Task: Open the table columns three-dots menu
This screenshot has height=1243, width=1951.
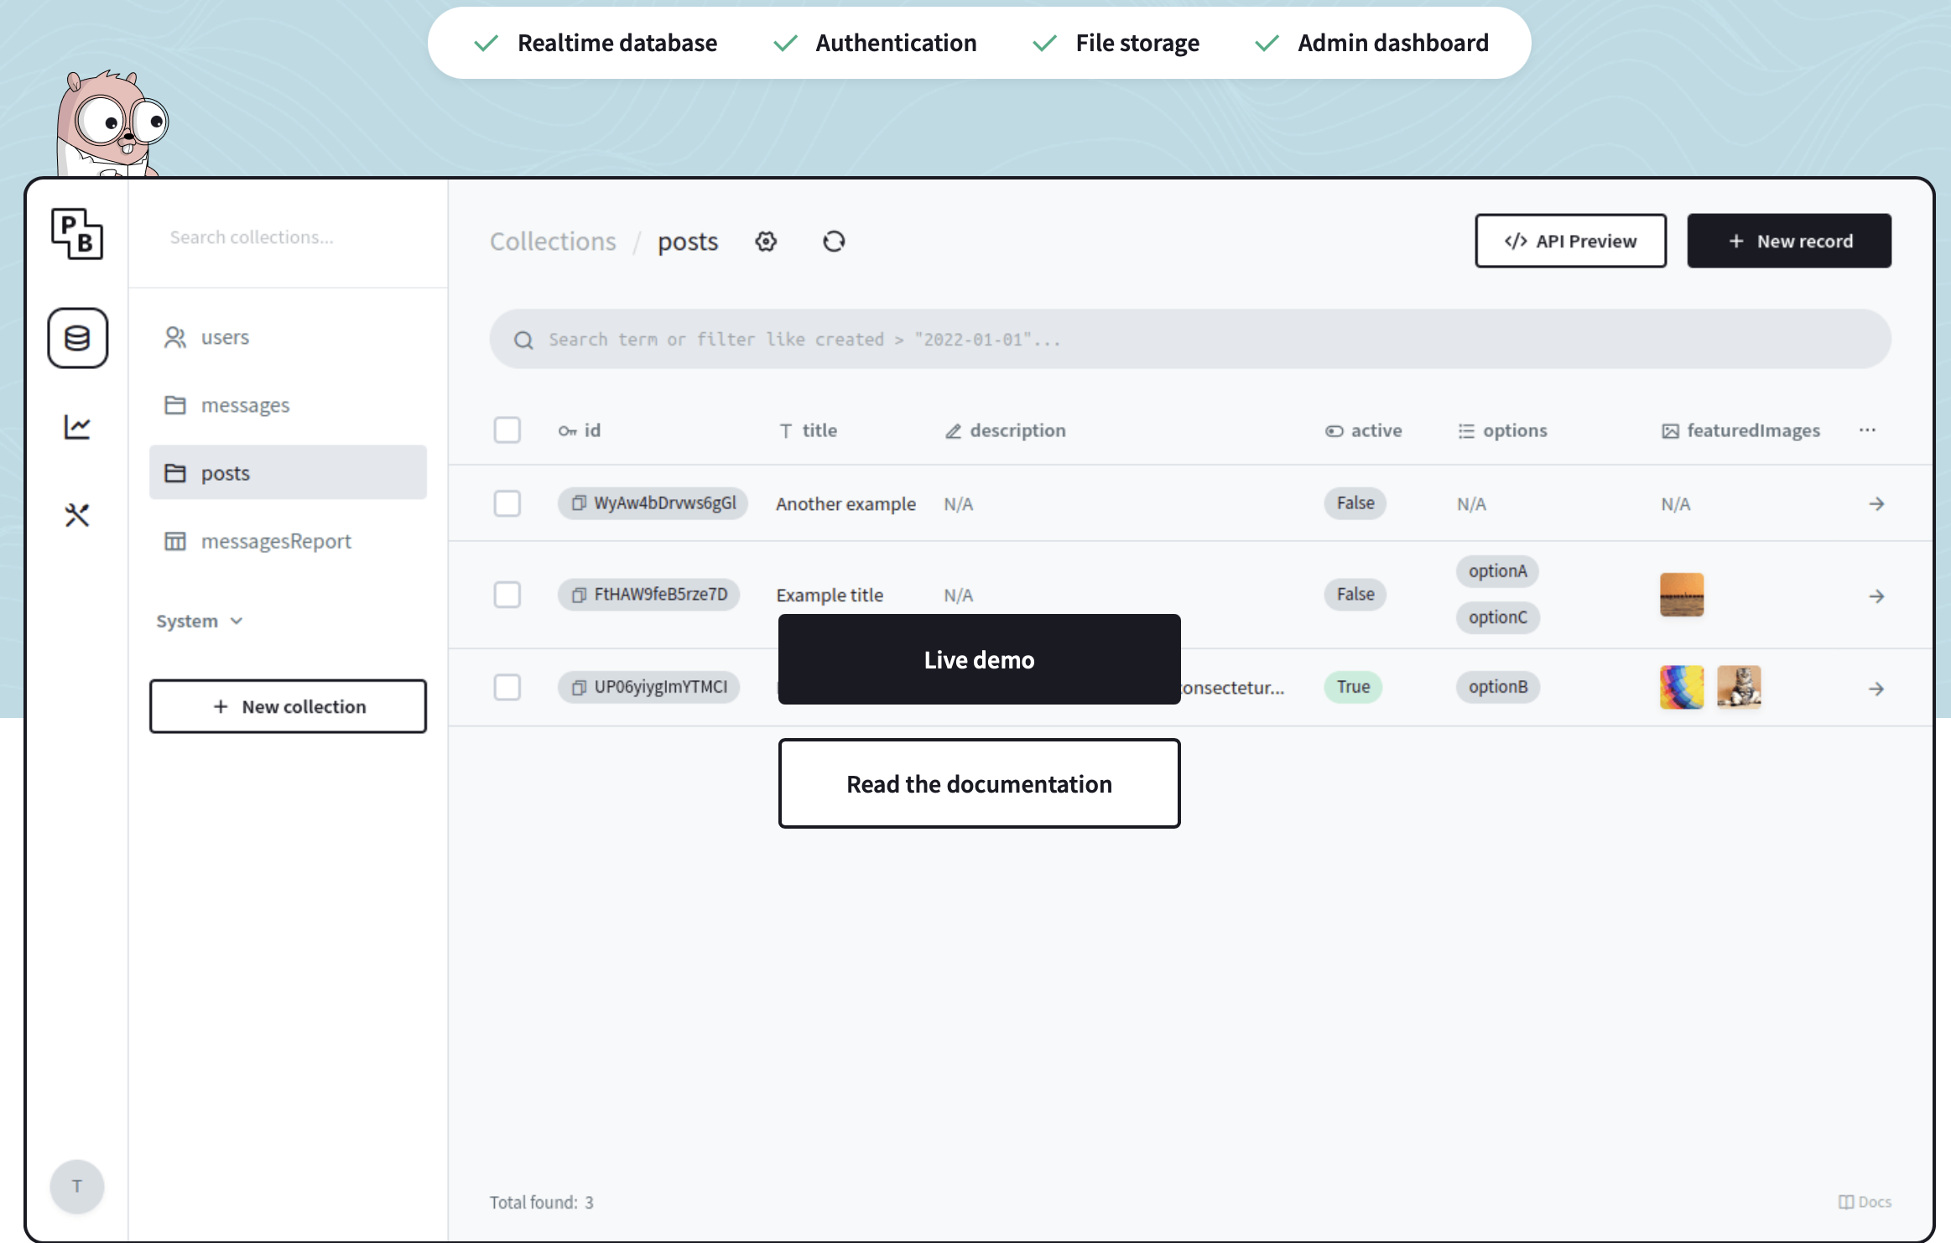Action: pyautogui.click(x=1867, y=430)
